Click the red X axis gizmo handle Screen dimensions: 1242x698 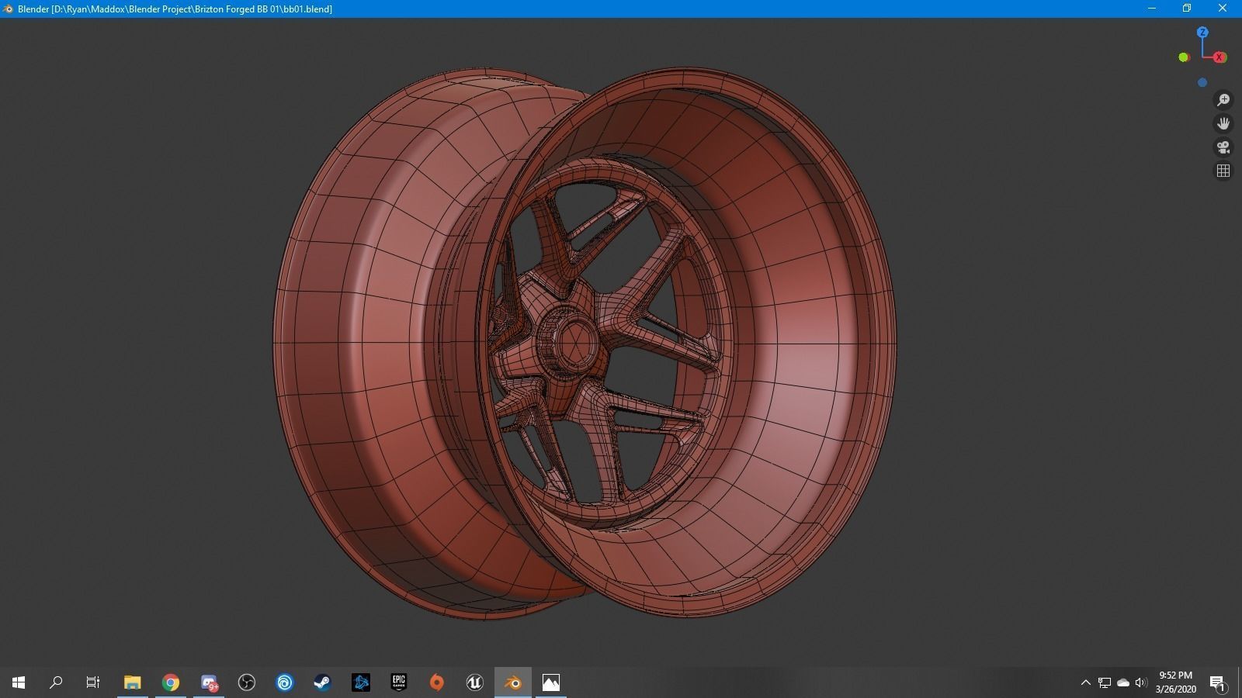tap(1219, 57)
